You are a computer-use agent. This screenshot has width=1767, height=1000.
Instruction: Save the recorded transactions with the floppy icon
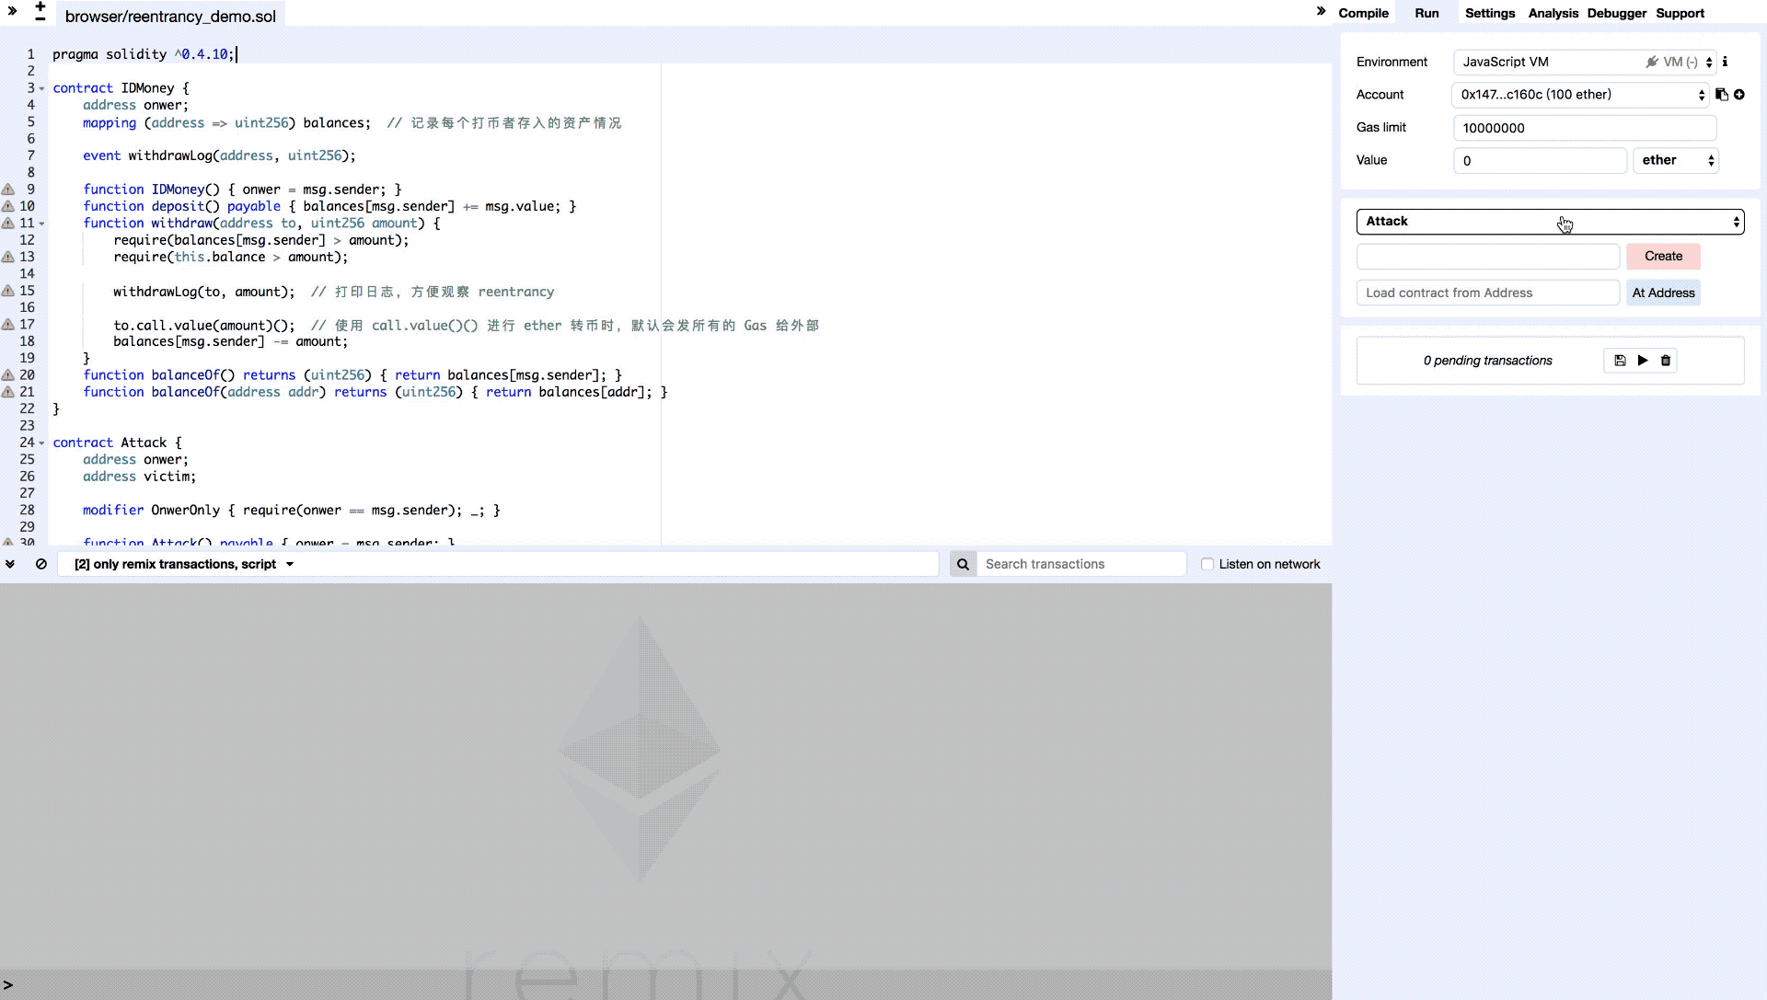(1620, 361)
